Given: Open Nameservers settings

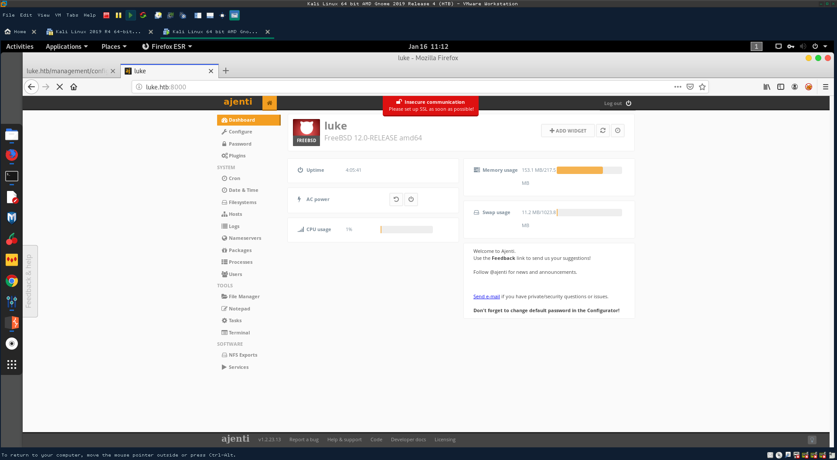Looking at the screenshot, I should tap(242, 238).
